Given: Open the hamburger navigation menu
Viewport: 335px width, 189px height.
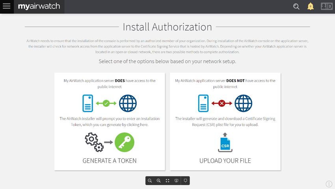Looking at the screenshot, I should [7, 6].
